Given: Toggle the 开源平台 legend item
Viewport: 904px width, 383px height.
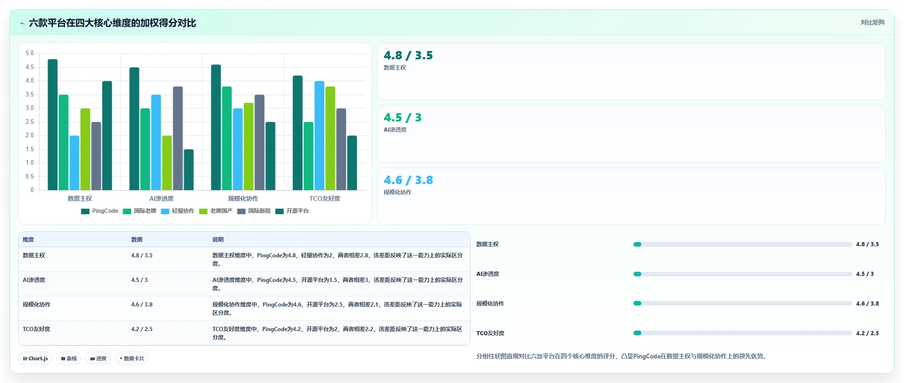Looking at the screenshot, I should 291,211.
